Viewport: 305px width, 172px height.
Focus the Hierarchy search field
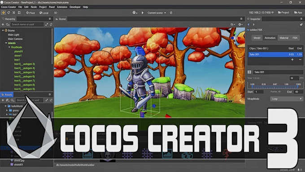[x=27, y=24]
